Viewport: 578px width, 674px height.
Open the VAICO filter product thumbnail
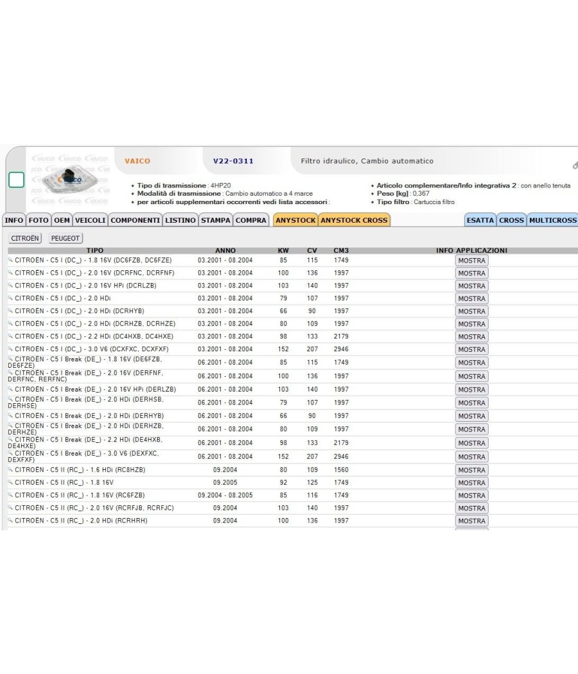click(x=70, y=180)
